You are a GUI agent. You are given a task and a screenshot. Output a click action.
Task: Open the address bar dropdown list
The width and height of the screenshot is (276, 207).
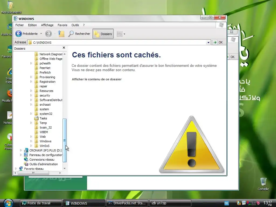(208, 42)
